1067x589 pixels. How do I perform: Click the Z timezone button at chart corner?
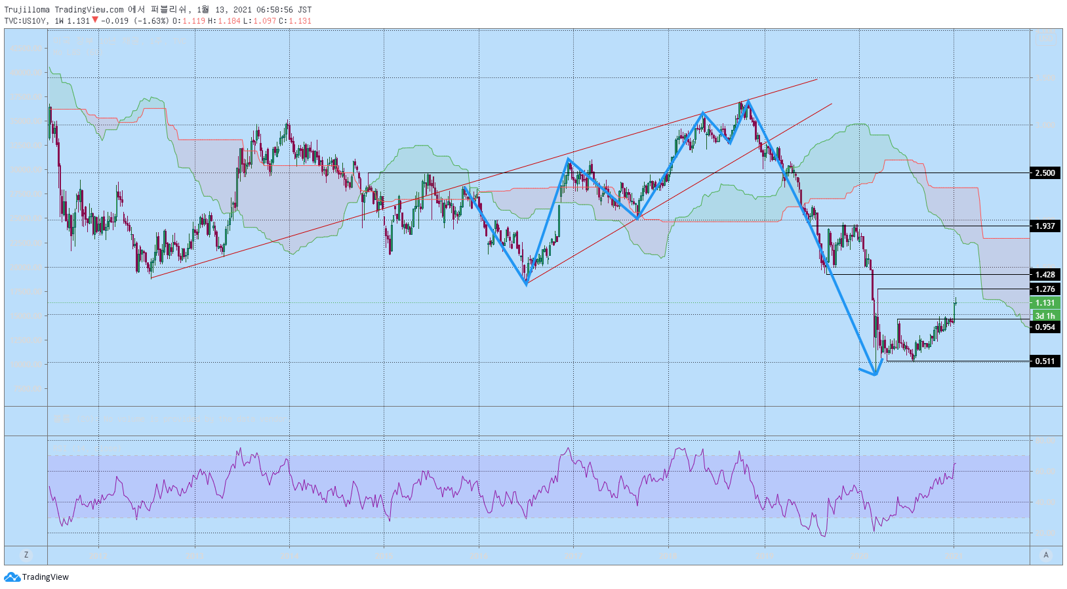(26, 555)
